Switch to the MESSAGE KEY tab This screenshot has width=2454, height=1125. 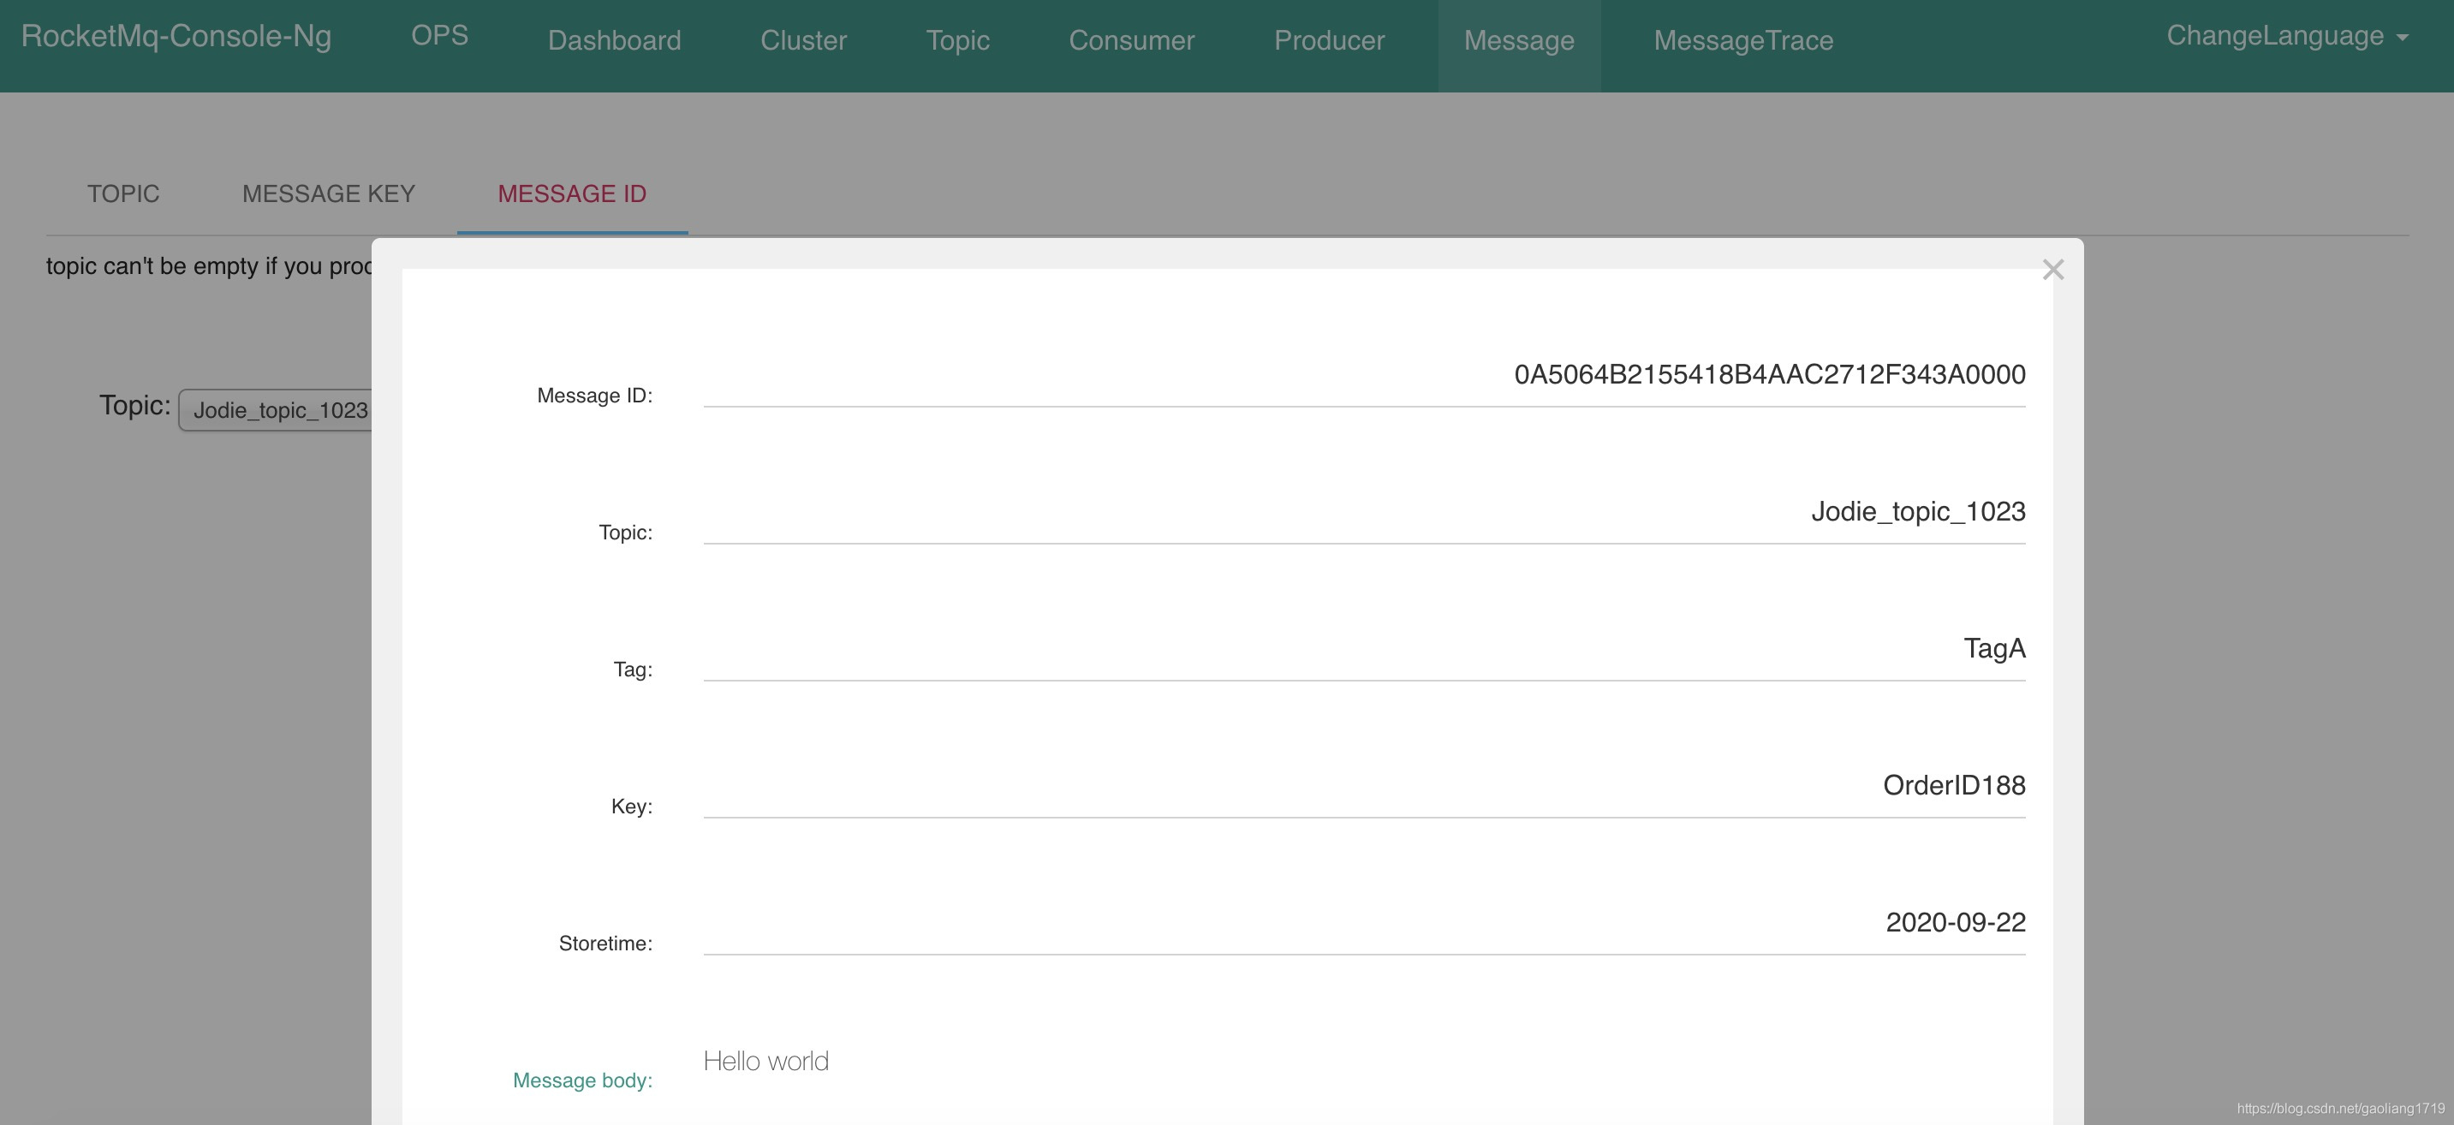(x=328, y=193)
